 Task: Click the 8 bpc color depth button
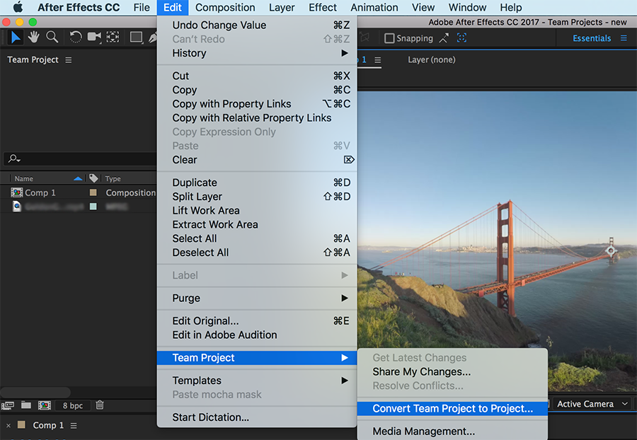74,405
